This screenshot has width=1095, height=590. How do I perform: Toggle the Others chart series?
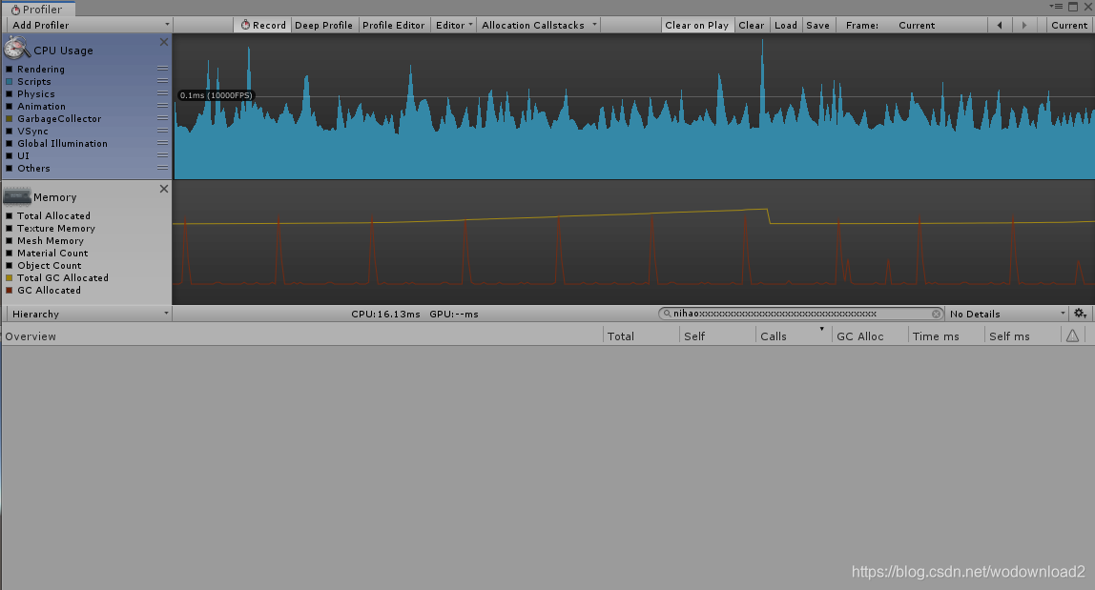point(10,169)
